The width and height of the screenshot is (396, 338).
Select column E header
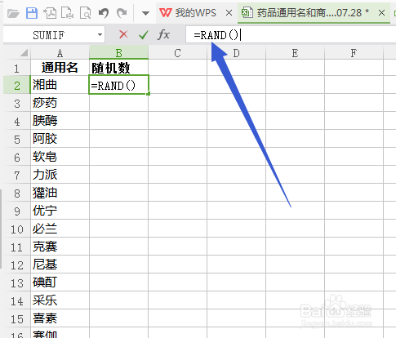[x=295, y=53]
